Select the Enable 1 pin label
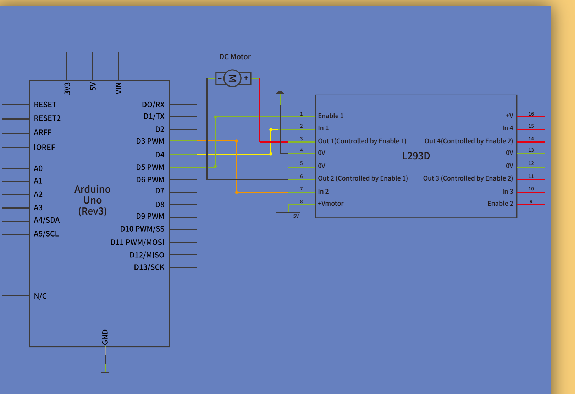This screenshot has height=394, width=585. click(331, 116)
